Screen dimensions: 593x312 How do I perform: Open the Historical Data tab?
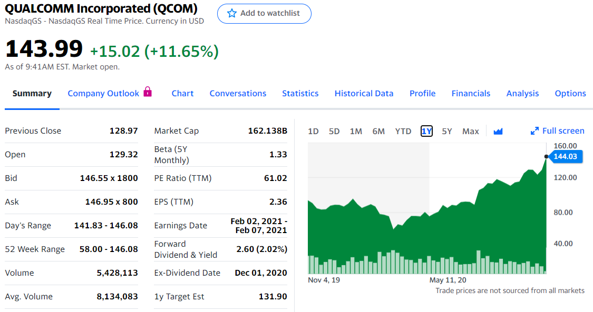[364, 94]
